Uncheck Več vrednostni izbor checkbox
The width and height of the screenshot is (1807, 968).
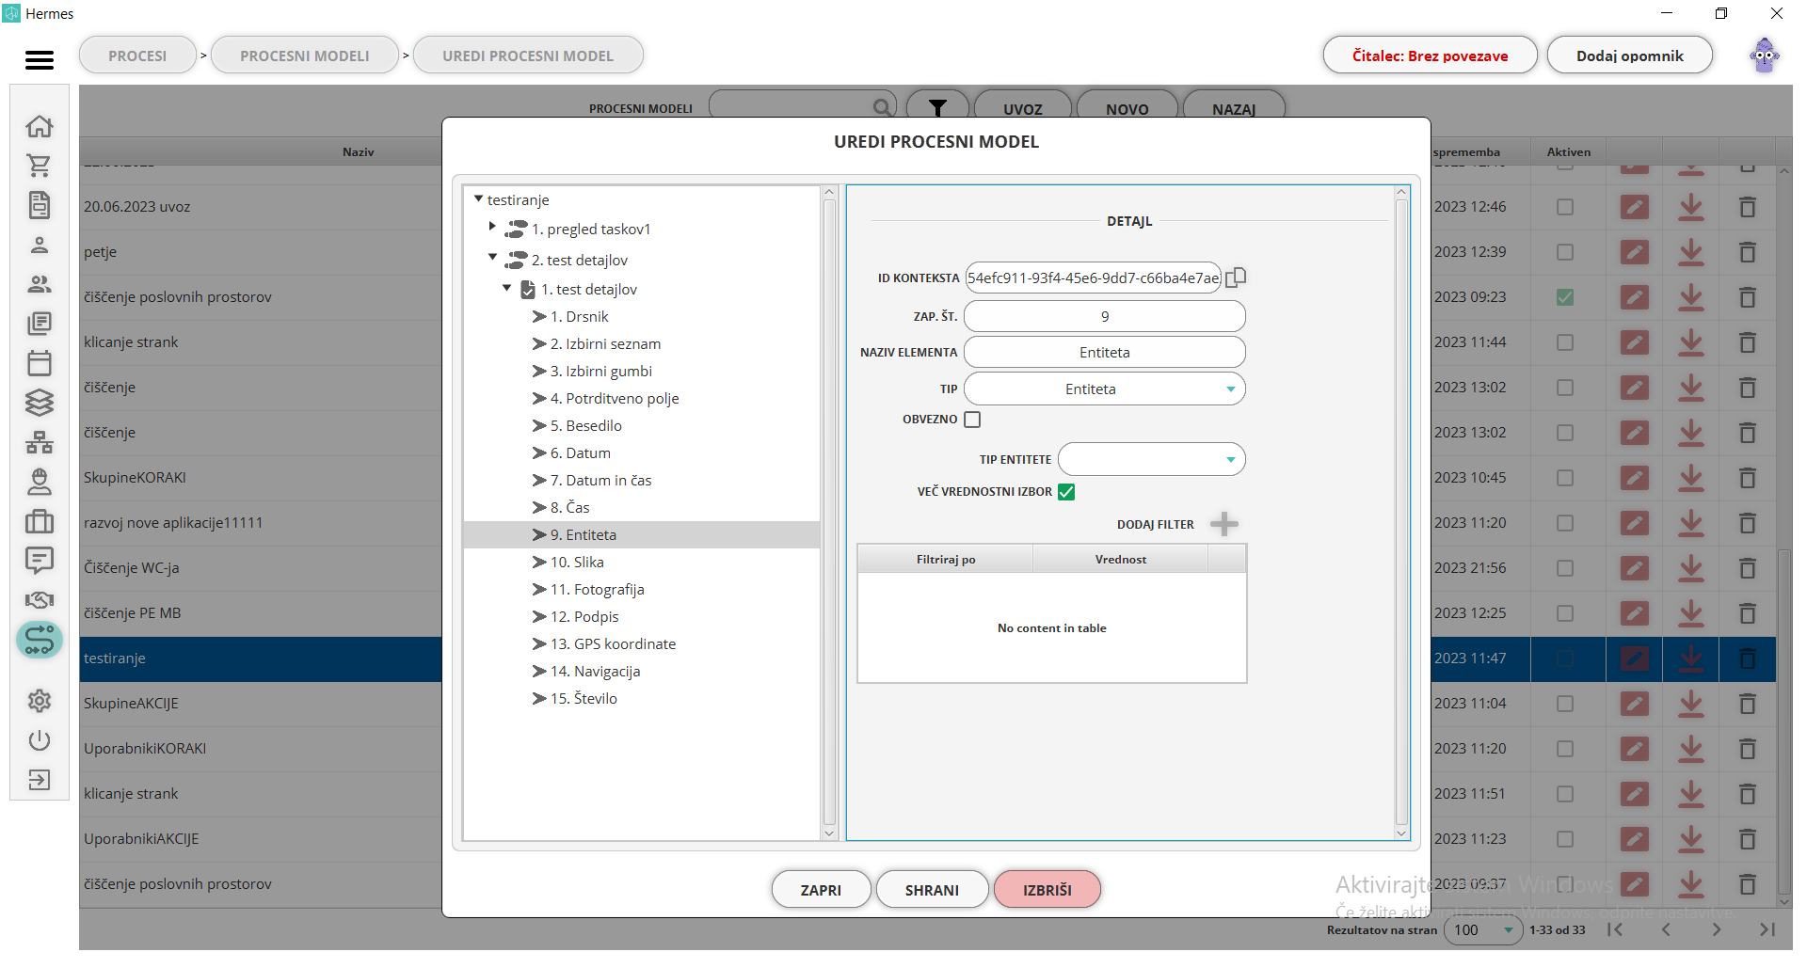point(1066,492)
